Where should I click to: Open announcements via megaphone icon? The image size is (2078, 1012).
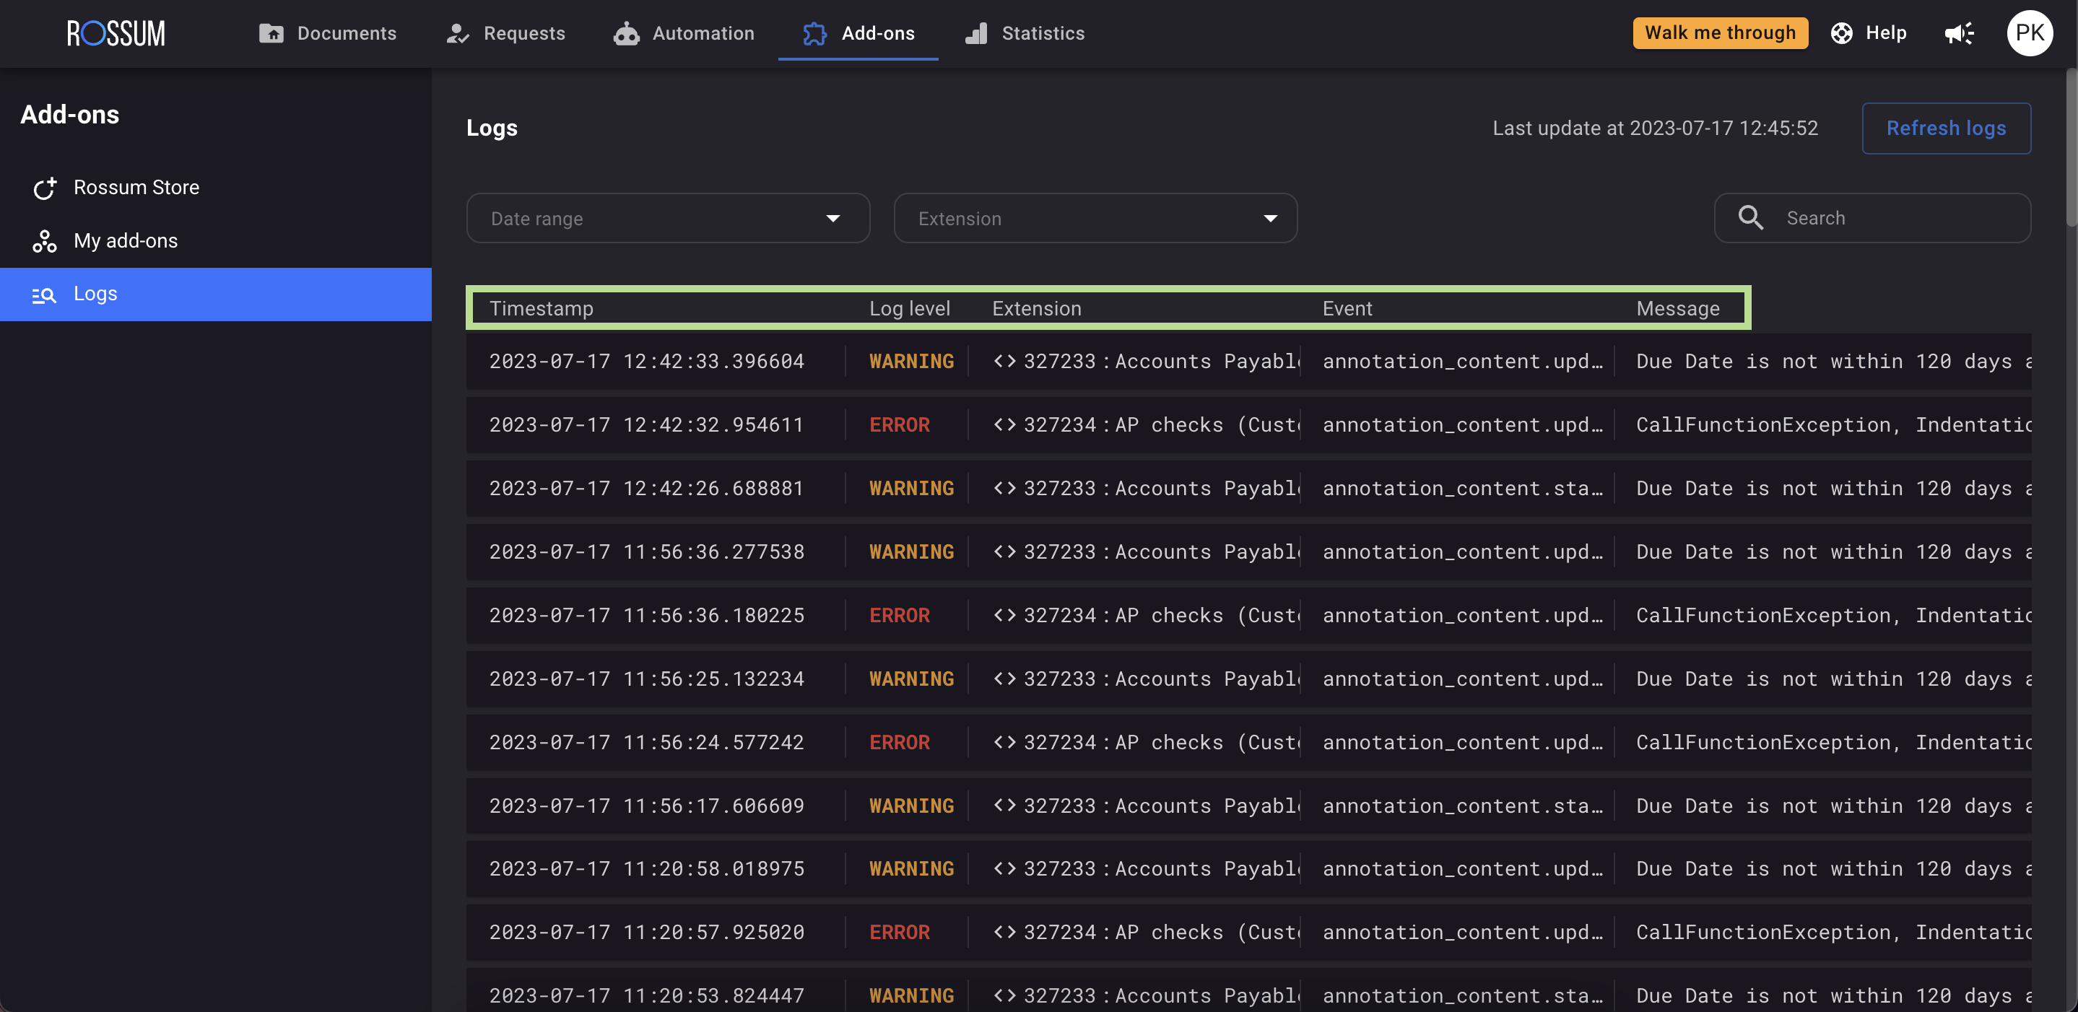click(1959, 33)
